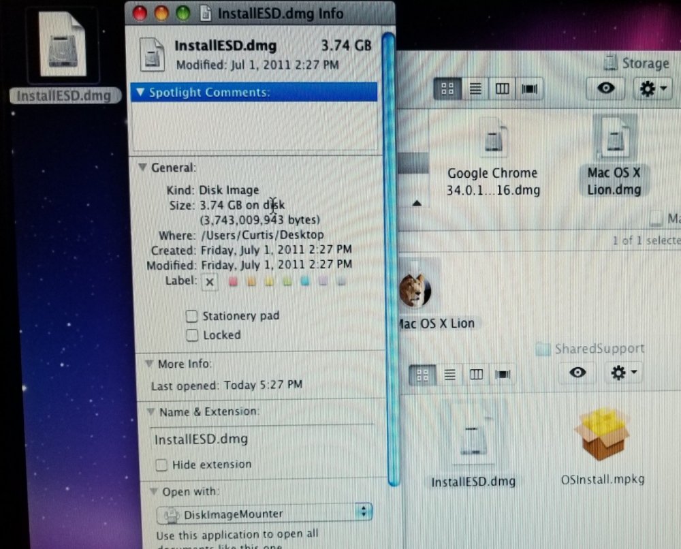
Task: Click the 3,743,009,943 bytes text
Action: pos(259,220)
